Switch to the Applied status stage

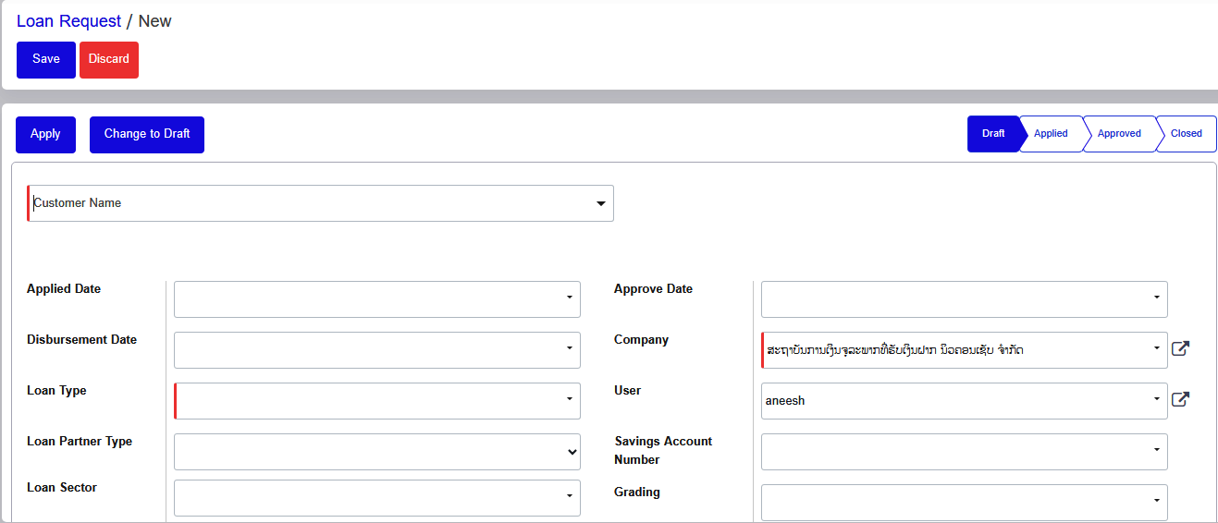coord(1051,134)
